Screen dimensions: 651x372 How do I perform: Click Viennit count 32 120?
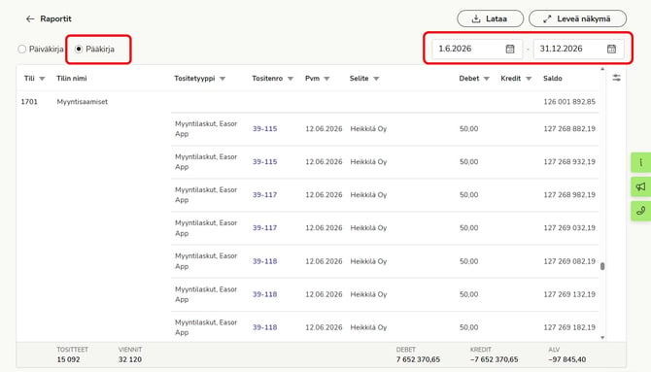coord(130,359)
